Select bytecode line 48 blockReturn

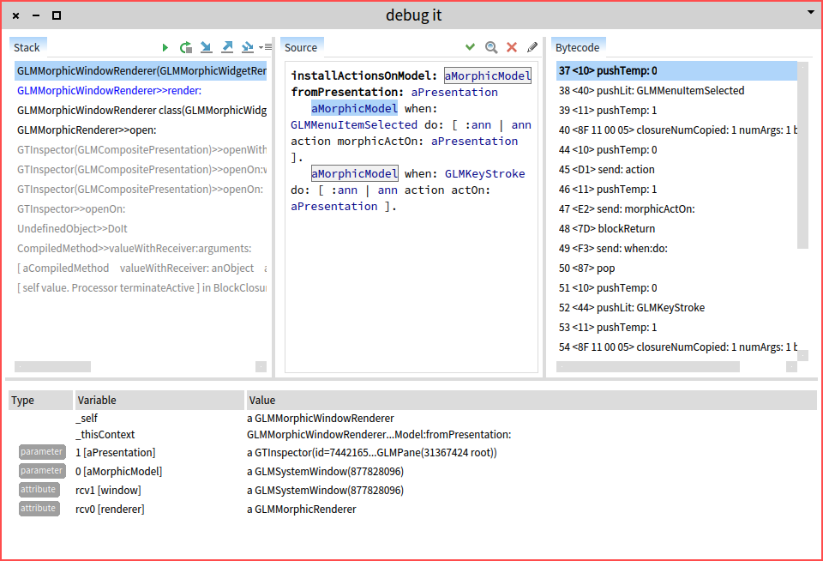click(606, 229)
